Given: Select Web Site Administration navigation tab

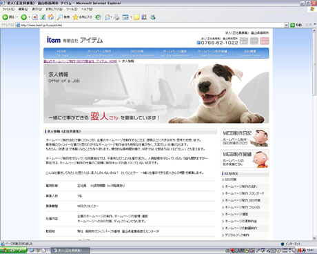Looking at the screenshot, I should click(175, 53).
